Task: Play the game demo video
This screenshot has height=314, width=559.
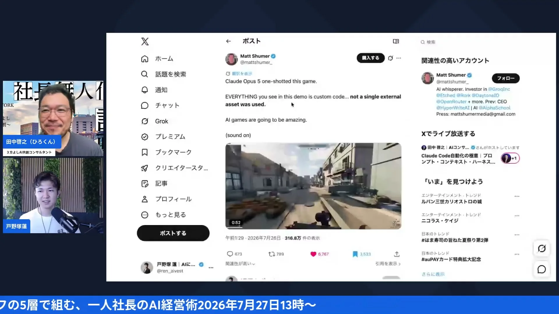Action: click(x=313, y=186)
